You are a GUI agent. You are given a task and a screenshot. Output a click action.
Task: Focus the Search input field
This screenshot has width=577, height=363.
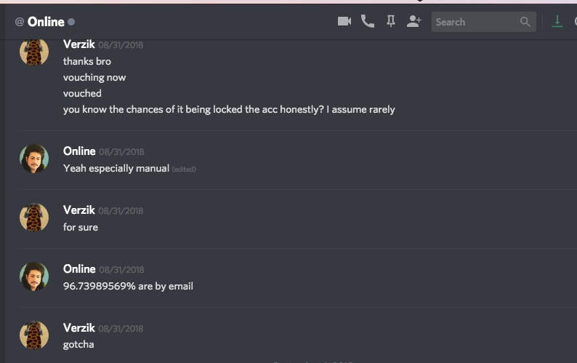[483, 22]
